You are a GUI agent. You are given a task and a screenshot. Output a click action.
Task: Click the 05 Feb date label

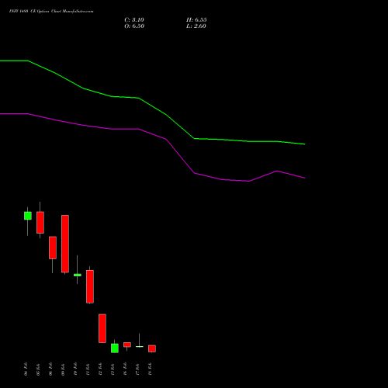pos(38,369)
